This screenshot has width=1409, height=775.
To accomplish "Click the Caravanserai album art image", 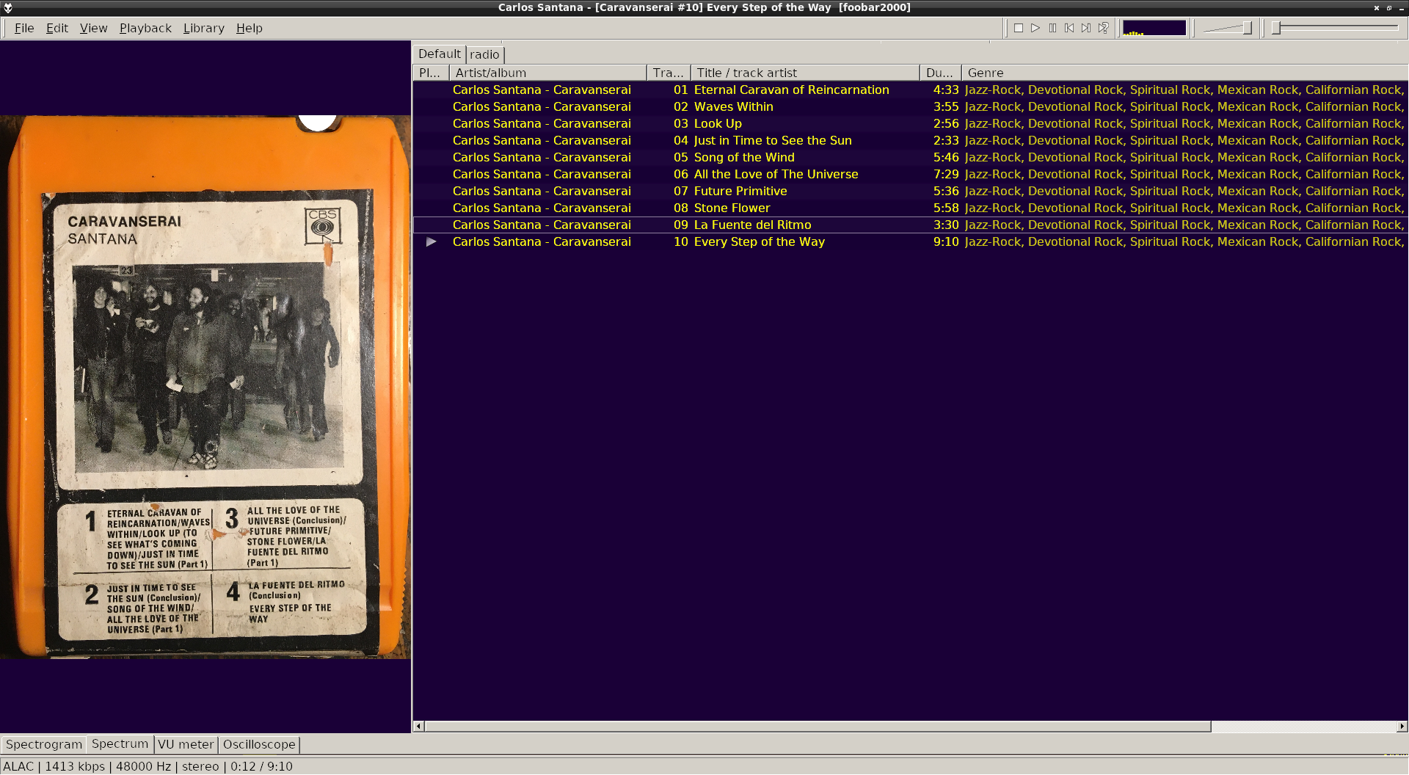I will coord(205,387).
